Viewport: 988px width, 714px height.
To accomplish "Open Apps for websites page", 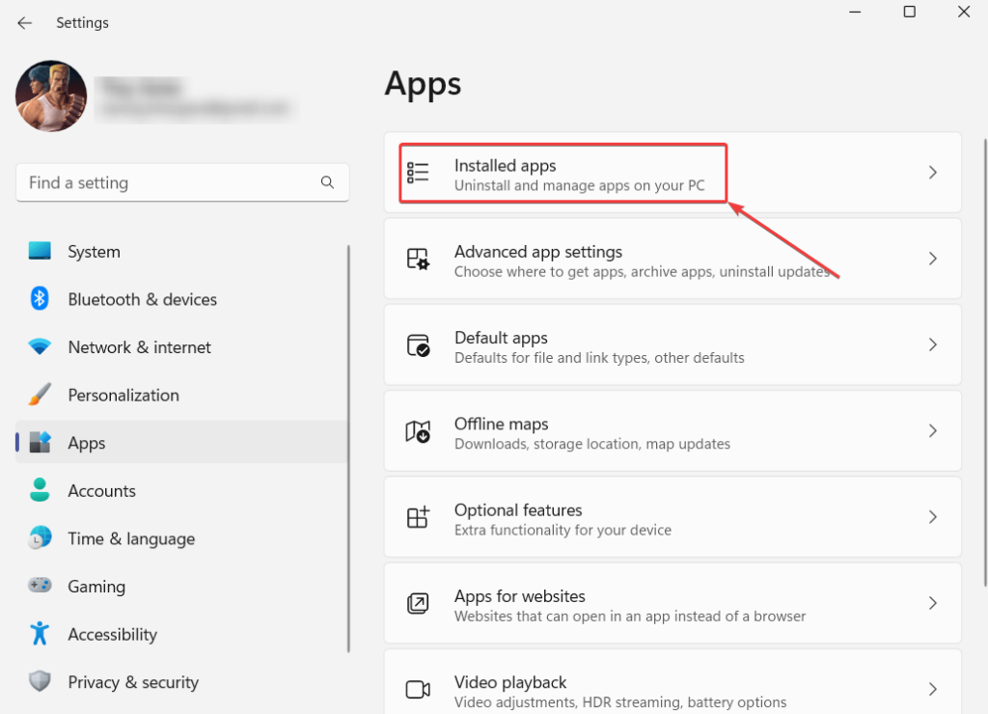I will point(672,604).
